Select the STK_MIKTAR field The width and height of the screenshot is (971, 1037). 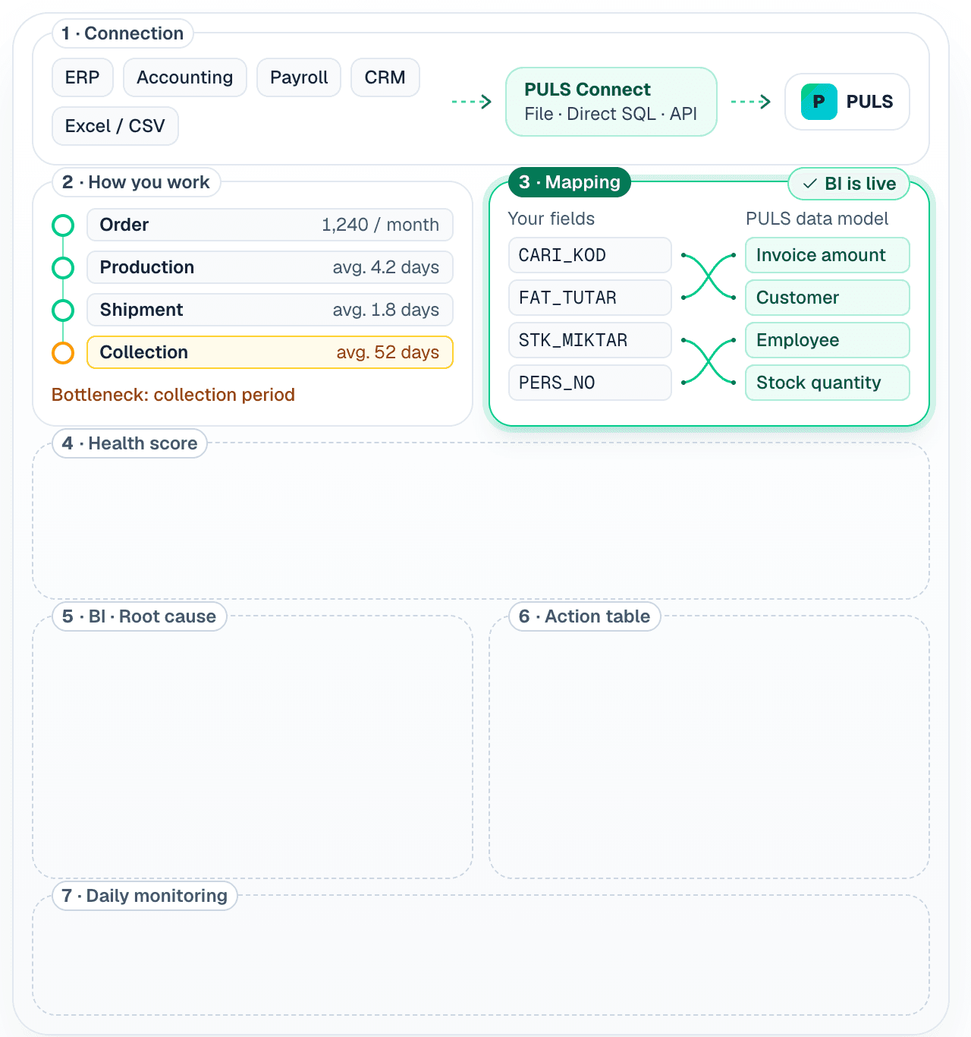point(590,340)
